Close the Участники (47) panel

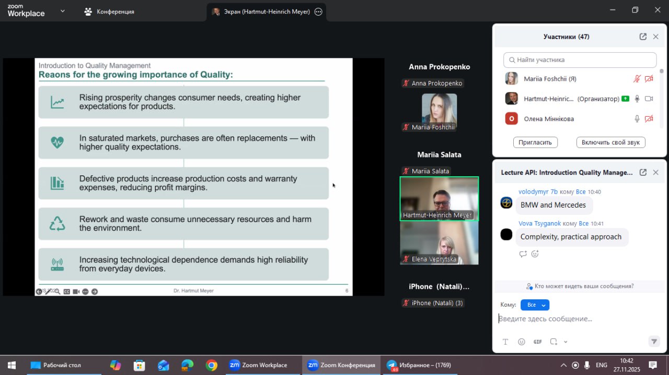[x=656, y=37]
